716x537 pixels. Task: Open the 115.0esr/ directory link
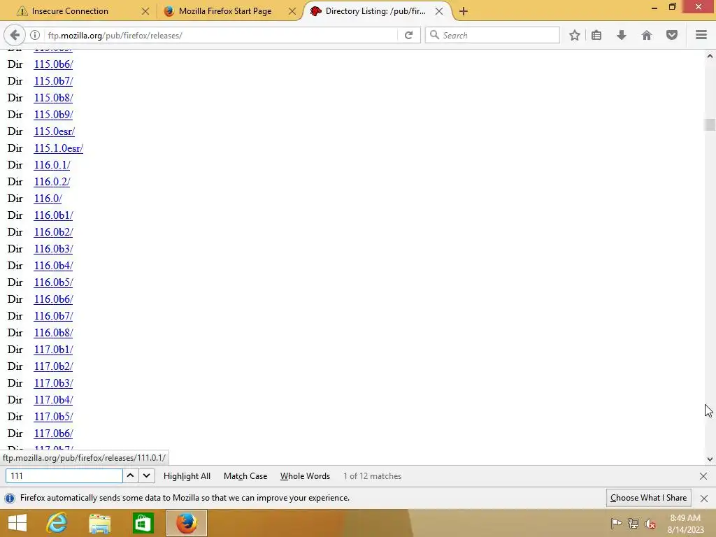55,131
